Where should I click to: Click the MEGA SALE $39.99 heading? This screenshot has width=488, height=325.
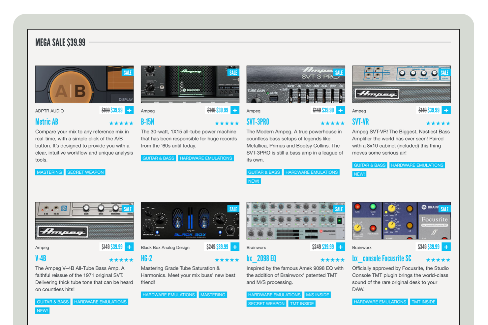point(60,42)
